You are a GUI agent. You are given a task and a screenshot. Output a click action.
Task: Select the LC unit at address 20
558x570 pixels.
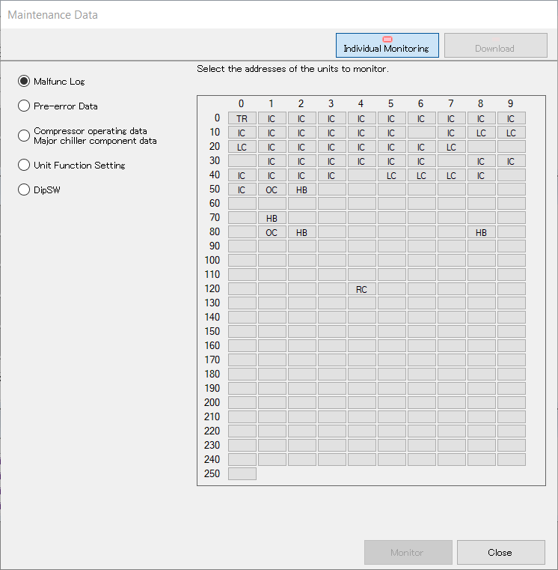[242, 147]
